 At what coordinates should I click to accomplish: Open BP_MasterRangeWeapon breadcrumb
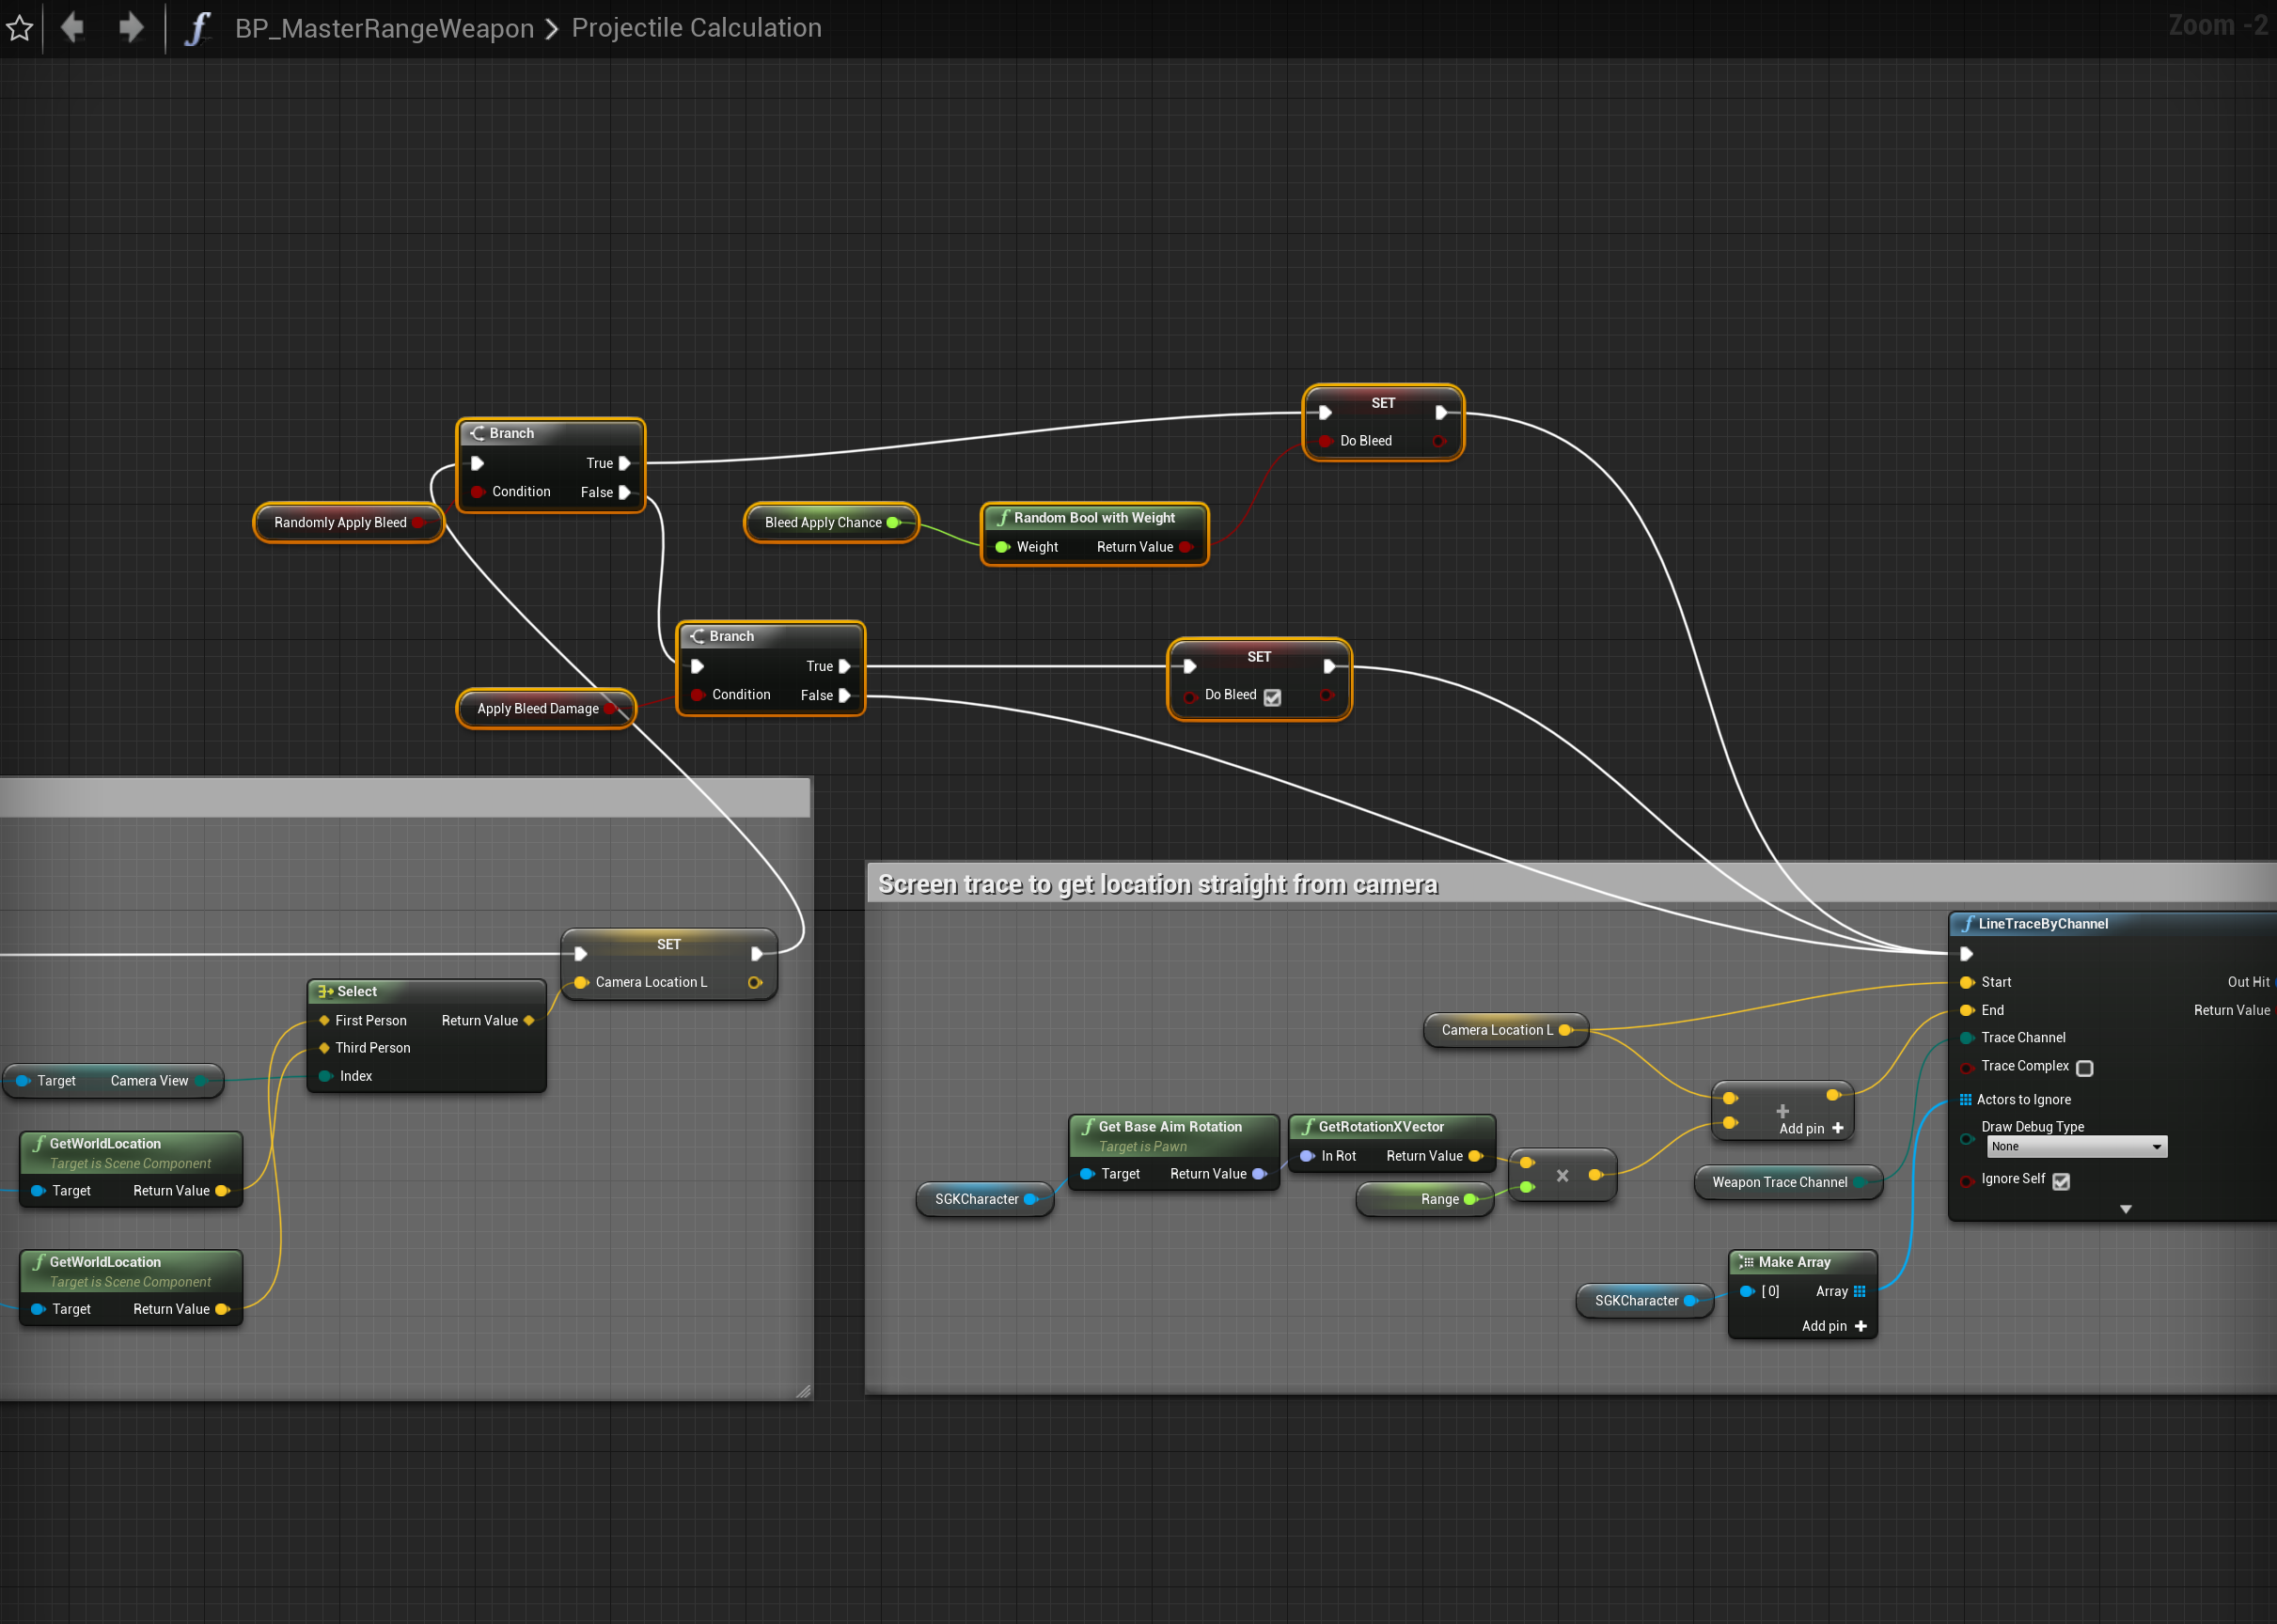pyautogui.click(x=385, y=28)
